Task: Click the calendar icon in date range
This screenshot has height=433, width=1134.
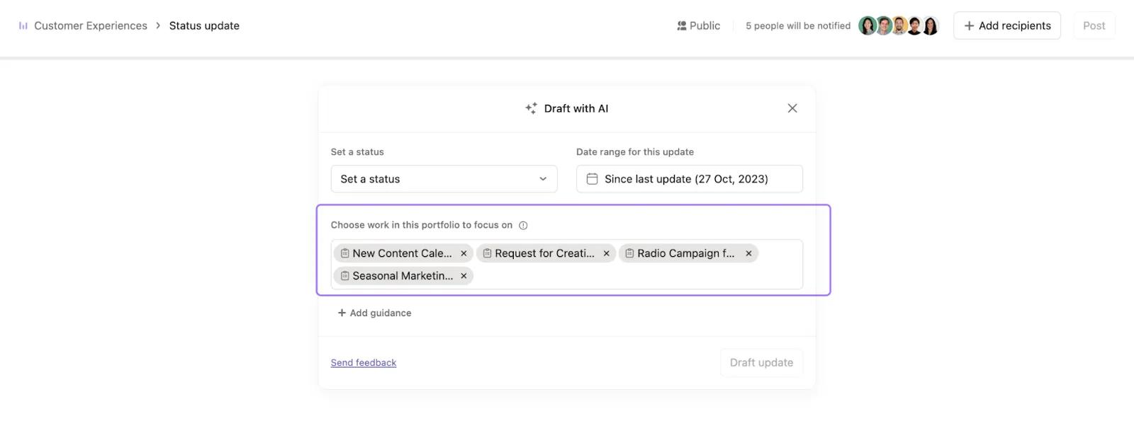Action: click(592, 179)
